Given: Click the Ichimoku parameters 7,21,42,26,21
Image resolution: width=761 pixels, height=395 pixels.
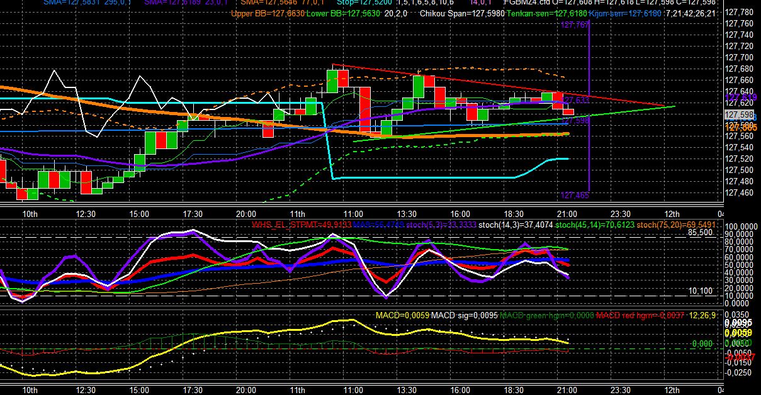Looking at the screenshot, I should click(690, 13).
